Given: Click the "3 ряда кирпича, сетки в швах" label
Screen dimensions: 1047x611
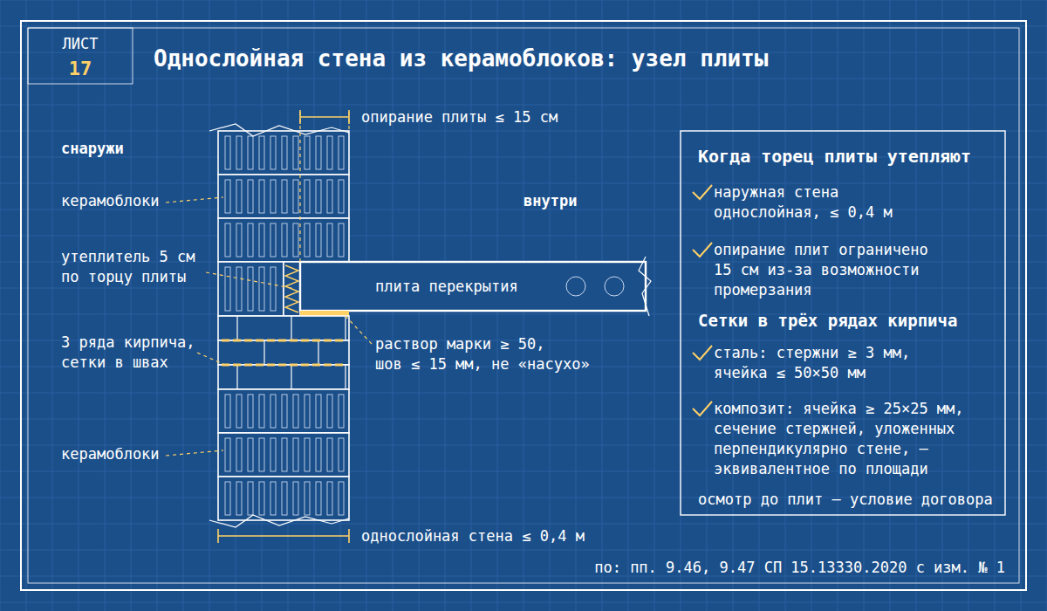Looking at the screenshot, I should (128, 353).
